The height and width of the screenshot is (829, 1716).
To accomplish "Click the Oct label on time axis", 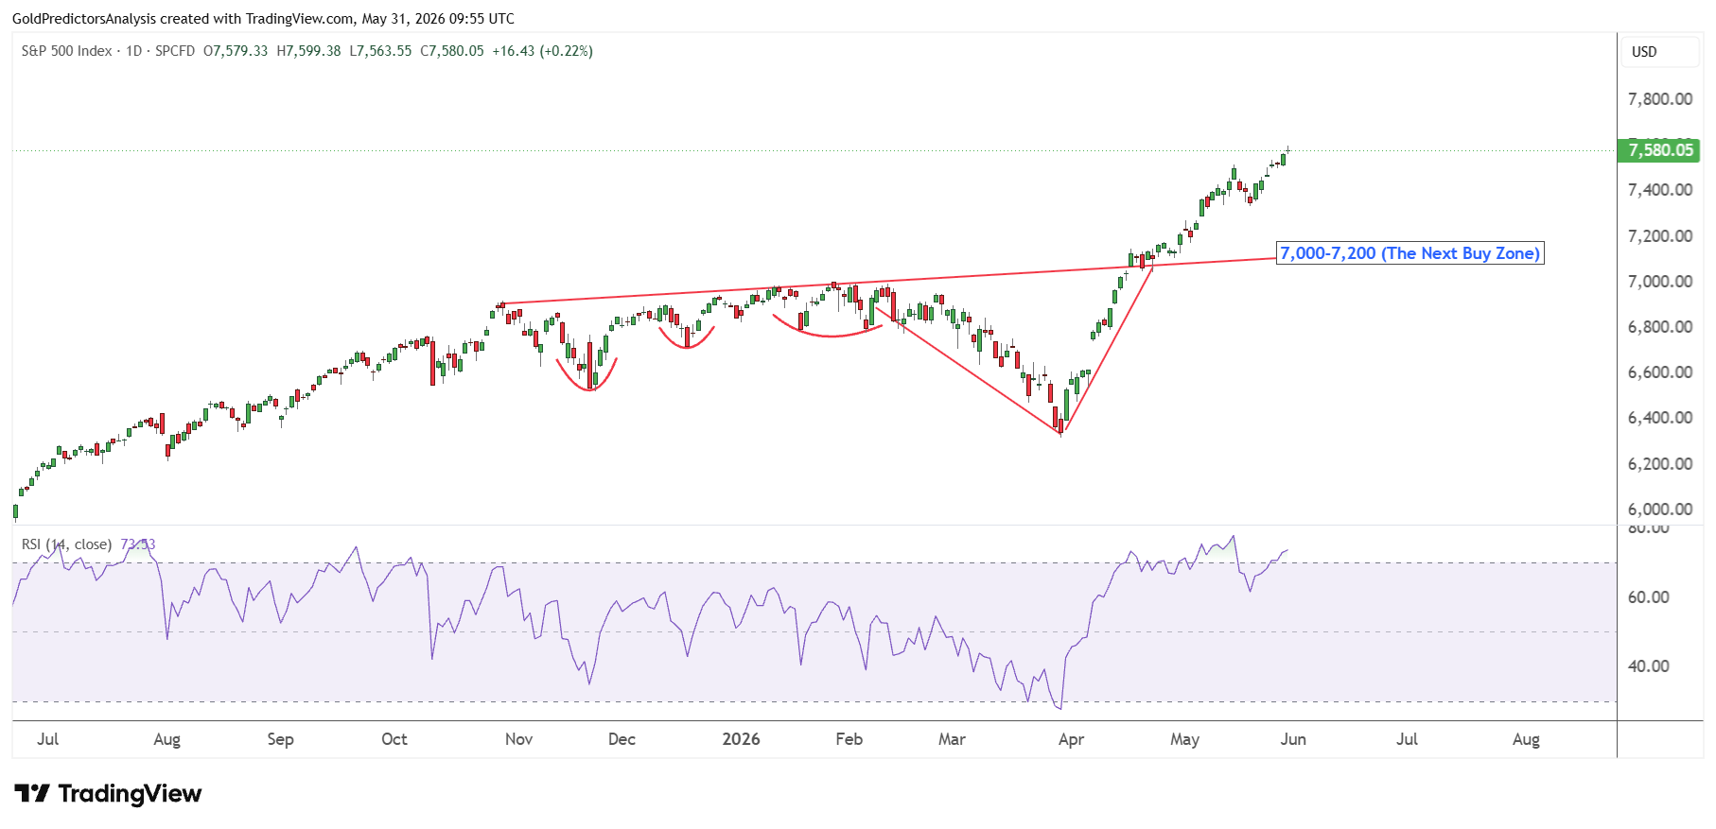I will click(394, 739).
